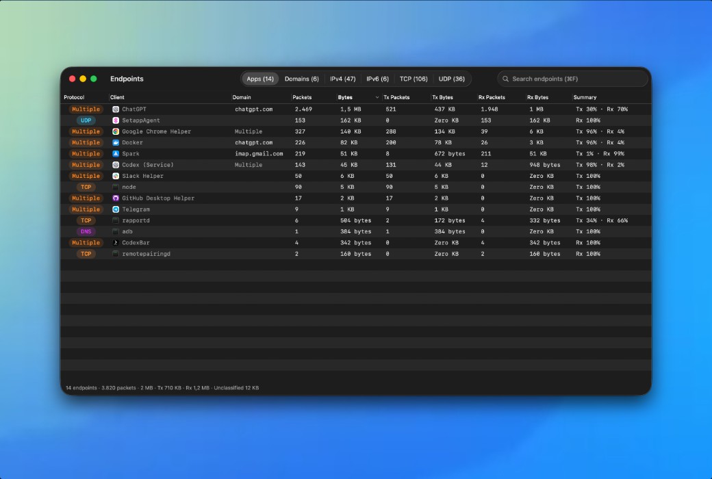Click the Telegram app icon
This screenshot has height=479, width=712.
point(116,209)
